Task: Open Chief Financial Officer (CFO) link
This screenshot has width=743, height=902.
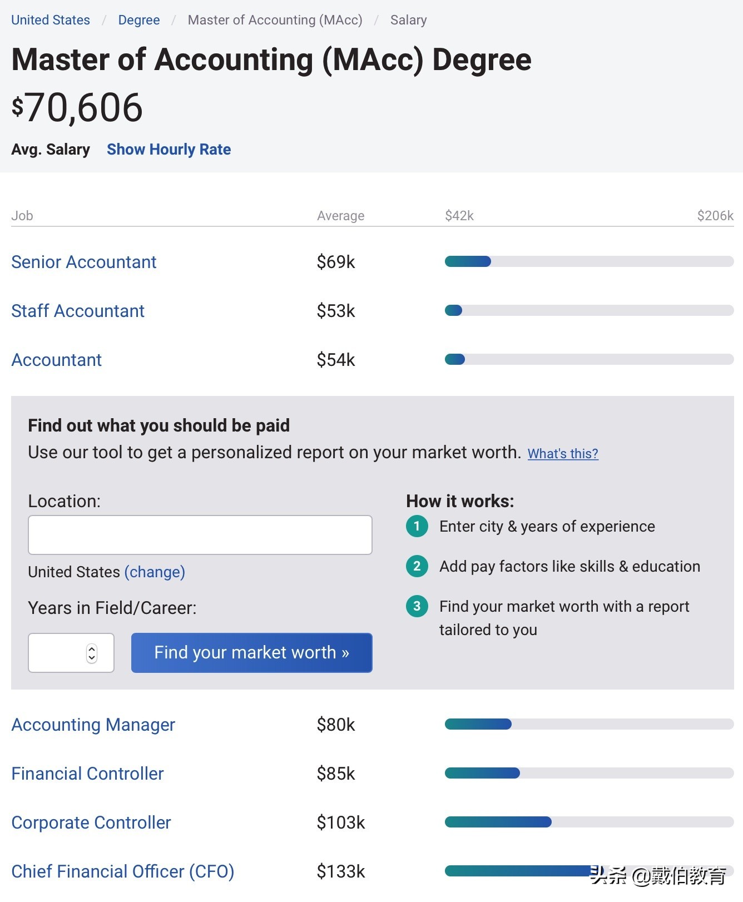Action: pyautogui.click(x=123, y=871)
